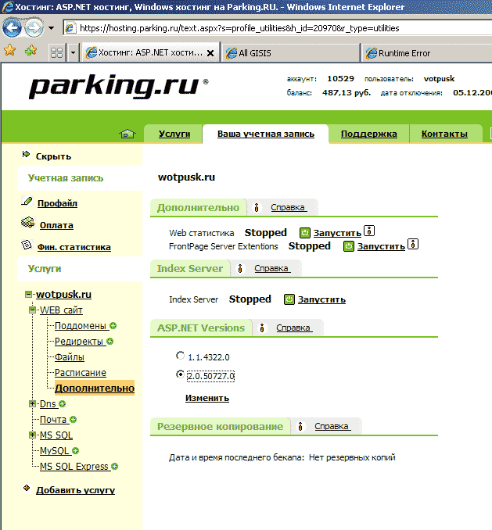Switch to the Runtime Error browser tab
Viewport: 492px width, 530px height.
pos(427,53)
